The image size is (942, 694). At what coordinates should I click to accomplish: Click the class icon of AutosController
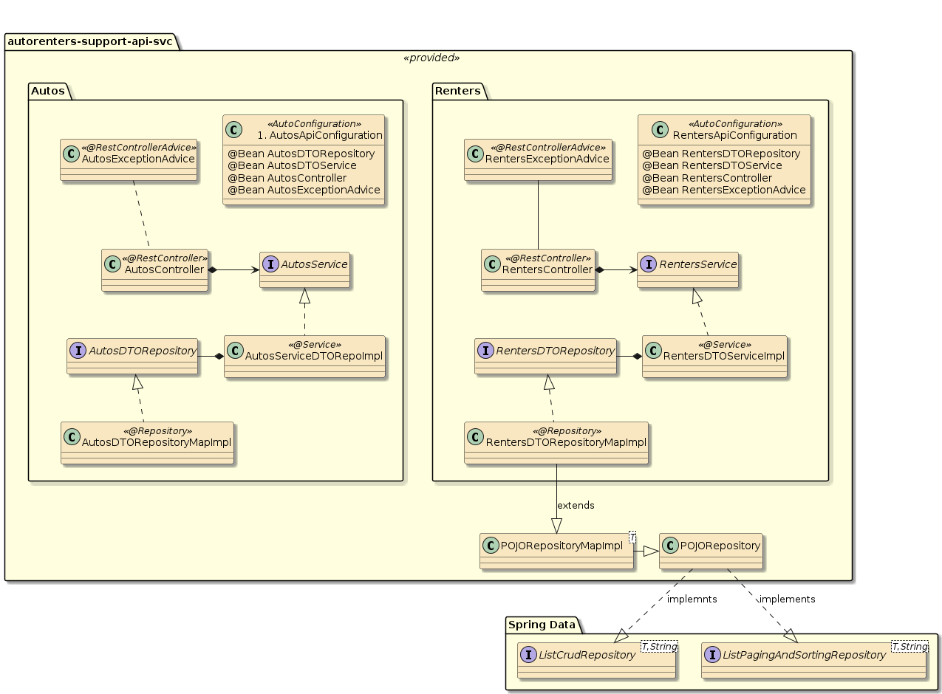113,264
